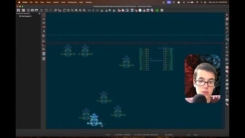Open the PCB Editor green icon
Screen dimensions: 245x138
[x=157, y=10]
